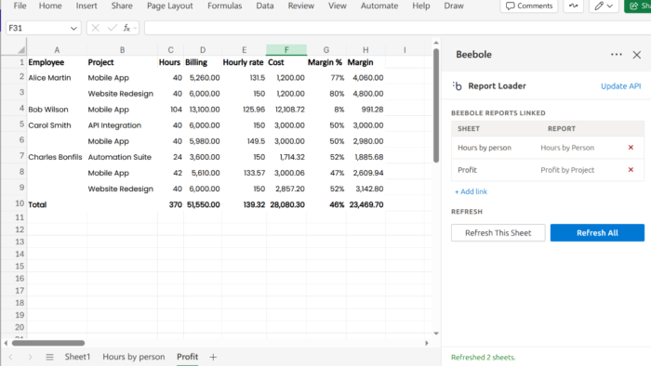This screenshot has width=651, height=366.
Task: Click the horizontal scroll right arrow
Action: point(426,343)
